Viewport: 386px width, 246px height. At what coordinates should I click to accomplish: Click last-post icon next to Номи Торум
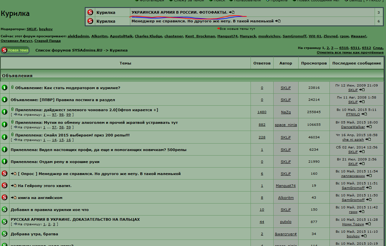click(x=368, y=224)
